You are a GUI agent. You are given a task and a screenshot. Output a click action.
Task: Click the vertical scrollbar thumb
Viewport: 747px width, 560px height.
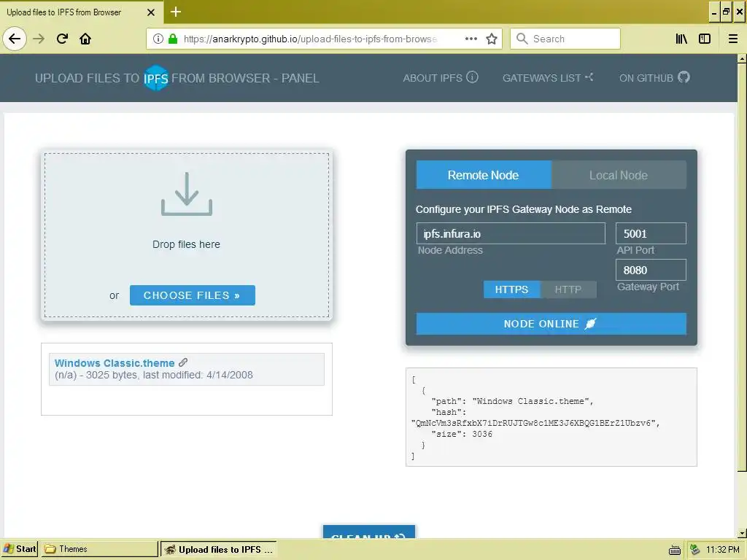[x=742, y=267]
